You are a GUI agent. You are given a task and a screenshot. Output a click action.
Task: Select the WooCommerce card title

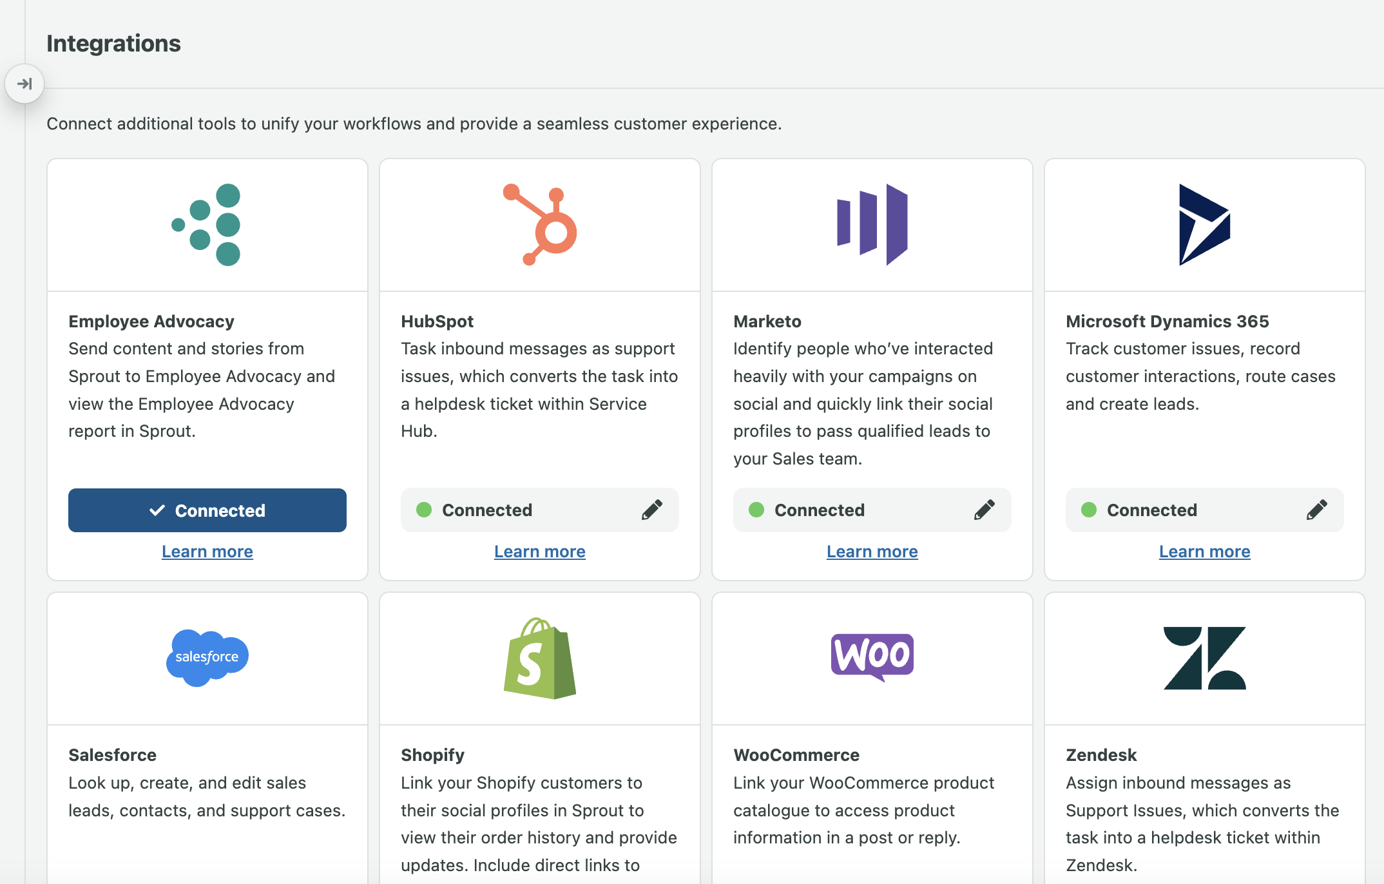(796, 754)
